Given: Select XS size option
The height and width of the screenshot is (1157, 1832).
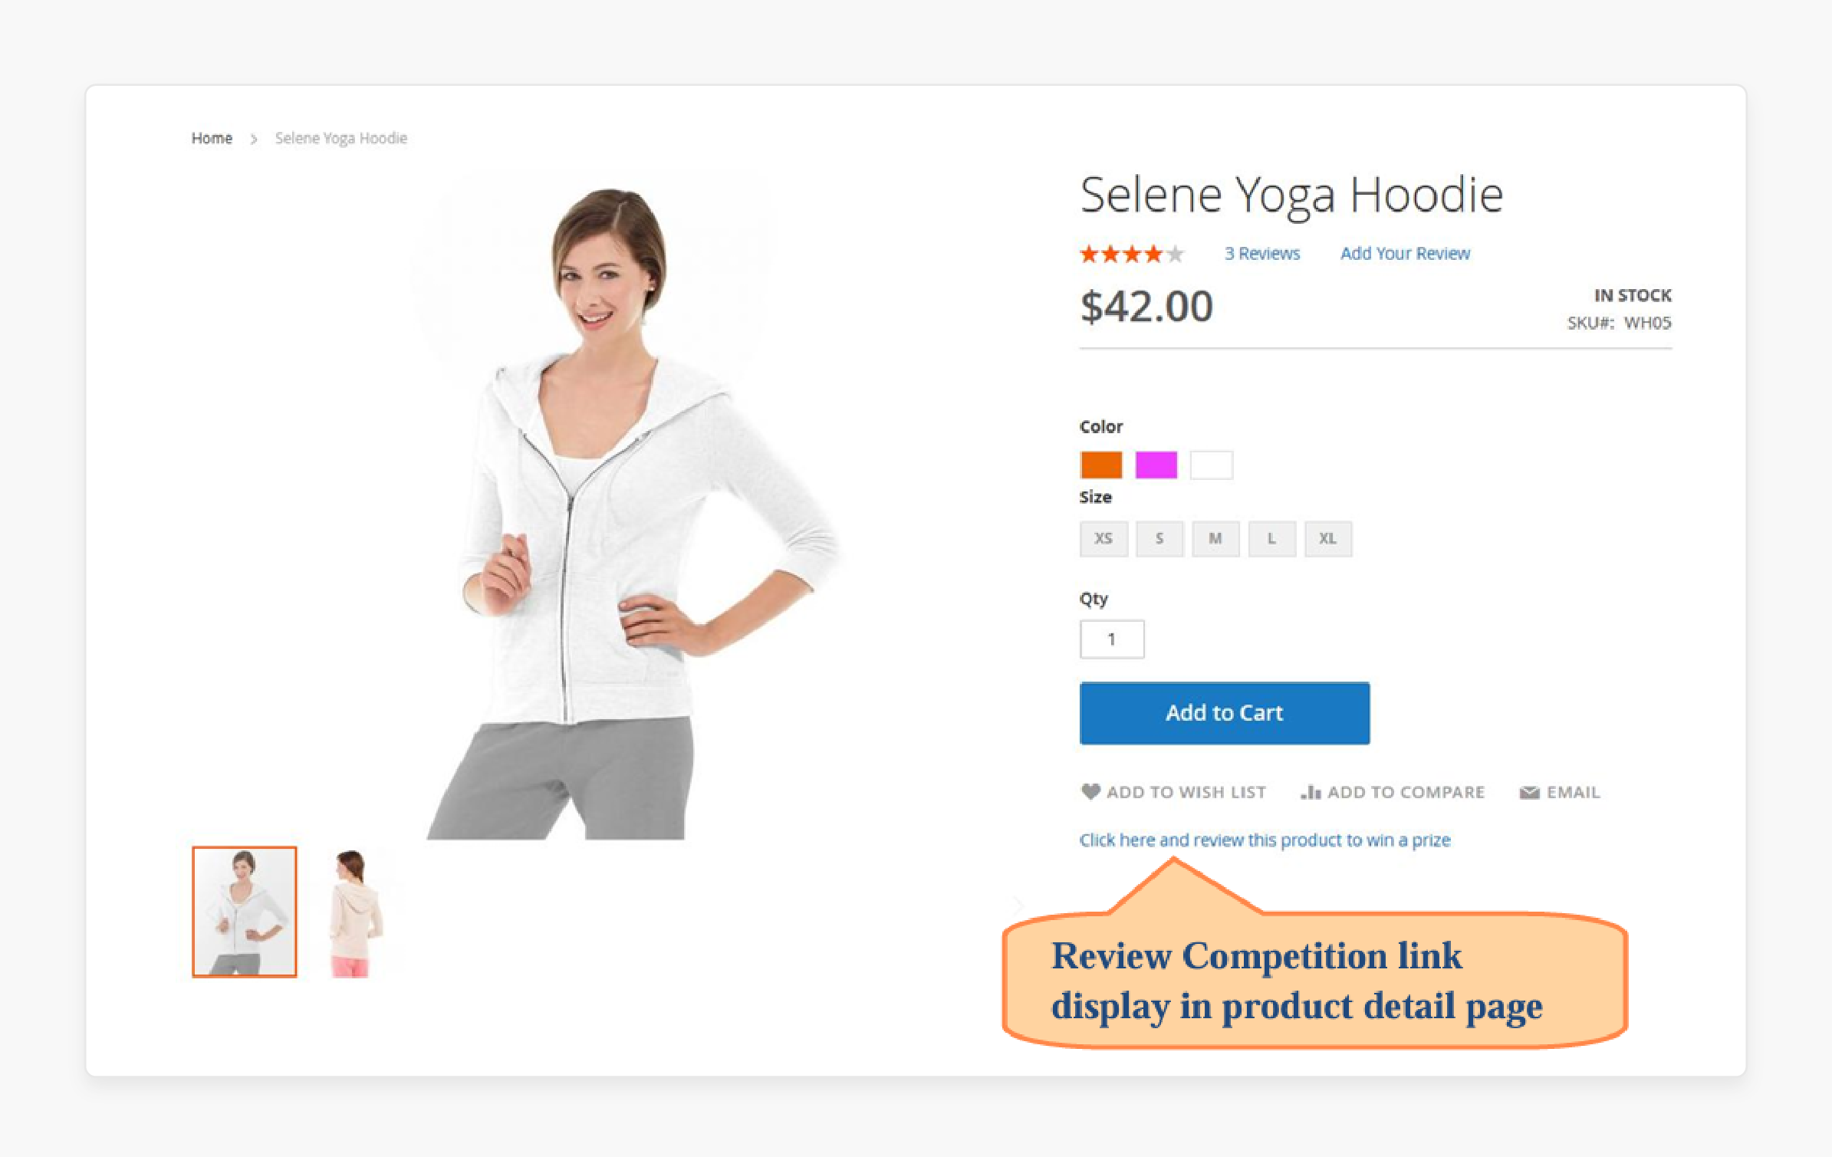Looking at the screenshot, I should [x=1103, y=537].
